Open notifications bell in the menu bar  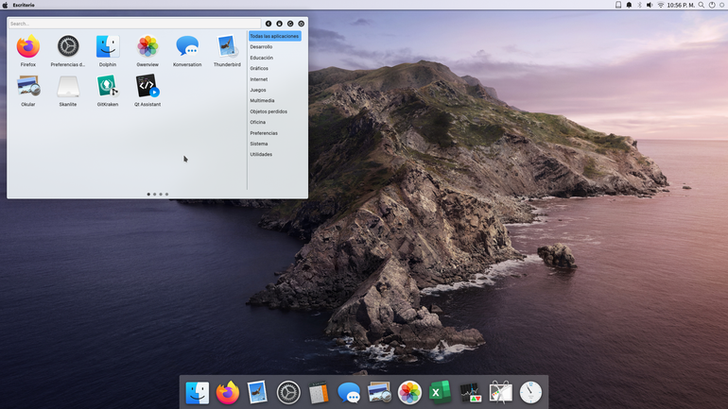coord(629,5)
